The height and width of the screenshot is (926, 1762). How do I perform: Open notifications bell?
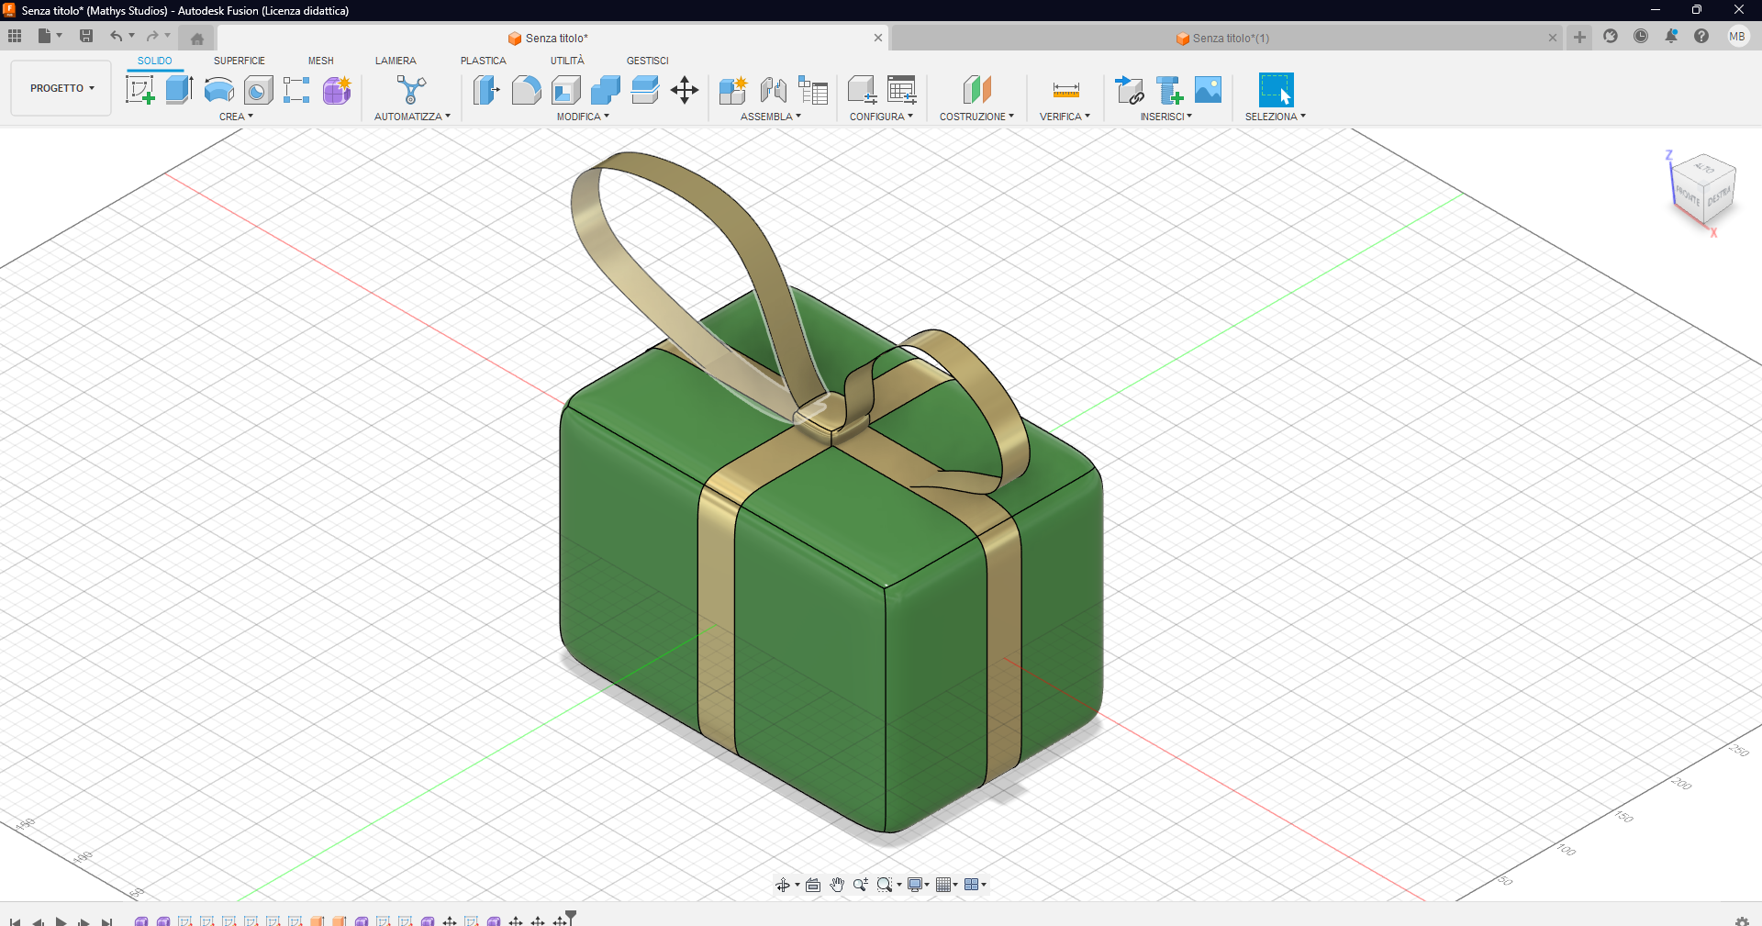[x=1671, y=36]
